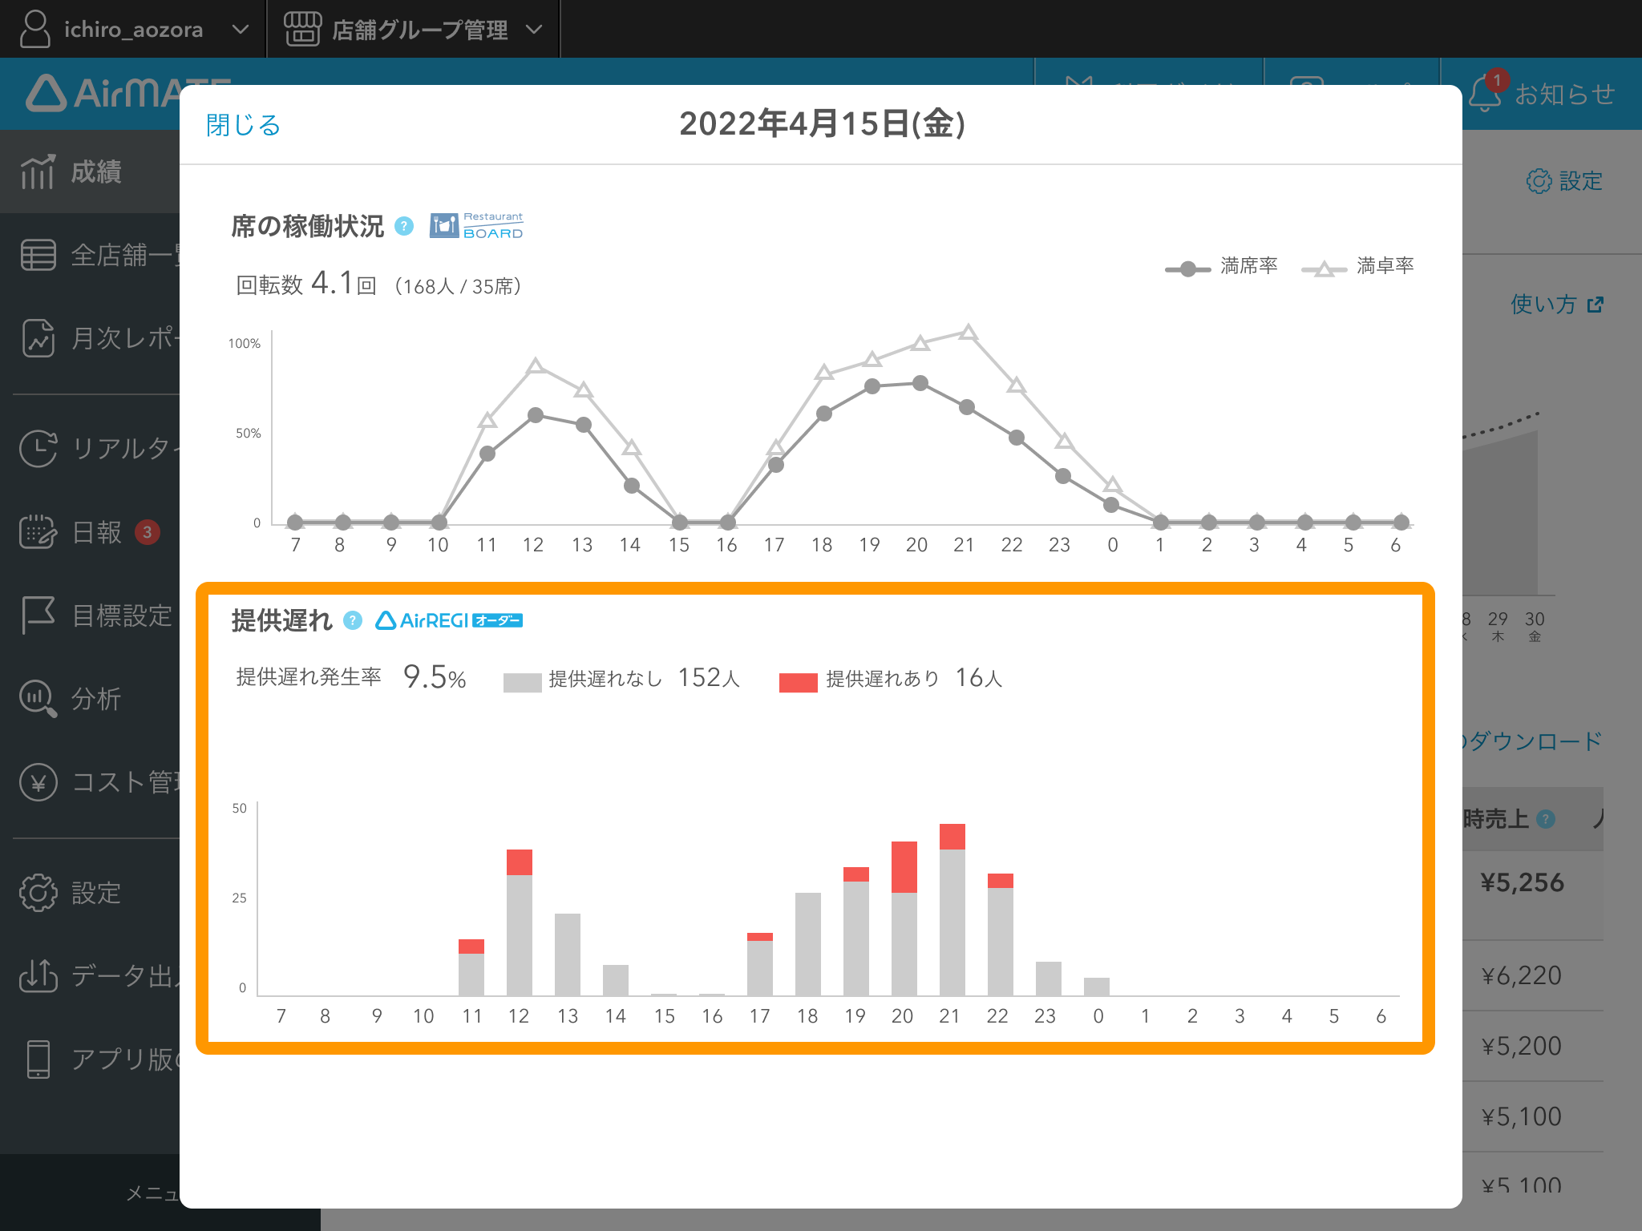Click the 成績 chart icon in sidebar
The width and height of the screenshot is (1642, 1231).
[x=38, y=172]
